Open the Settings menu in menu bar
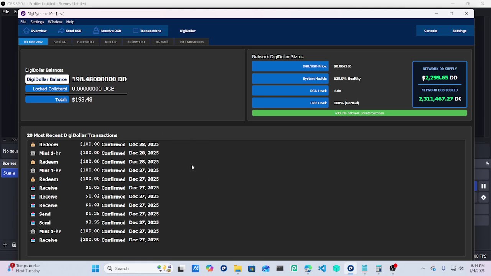This screenshot has height=276, width=491. click(x=37, y=22)
